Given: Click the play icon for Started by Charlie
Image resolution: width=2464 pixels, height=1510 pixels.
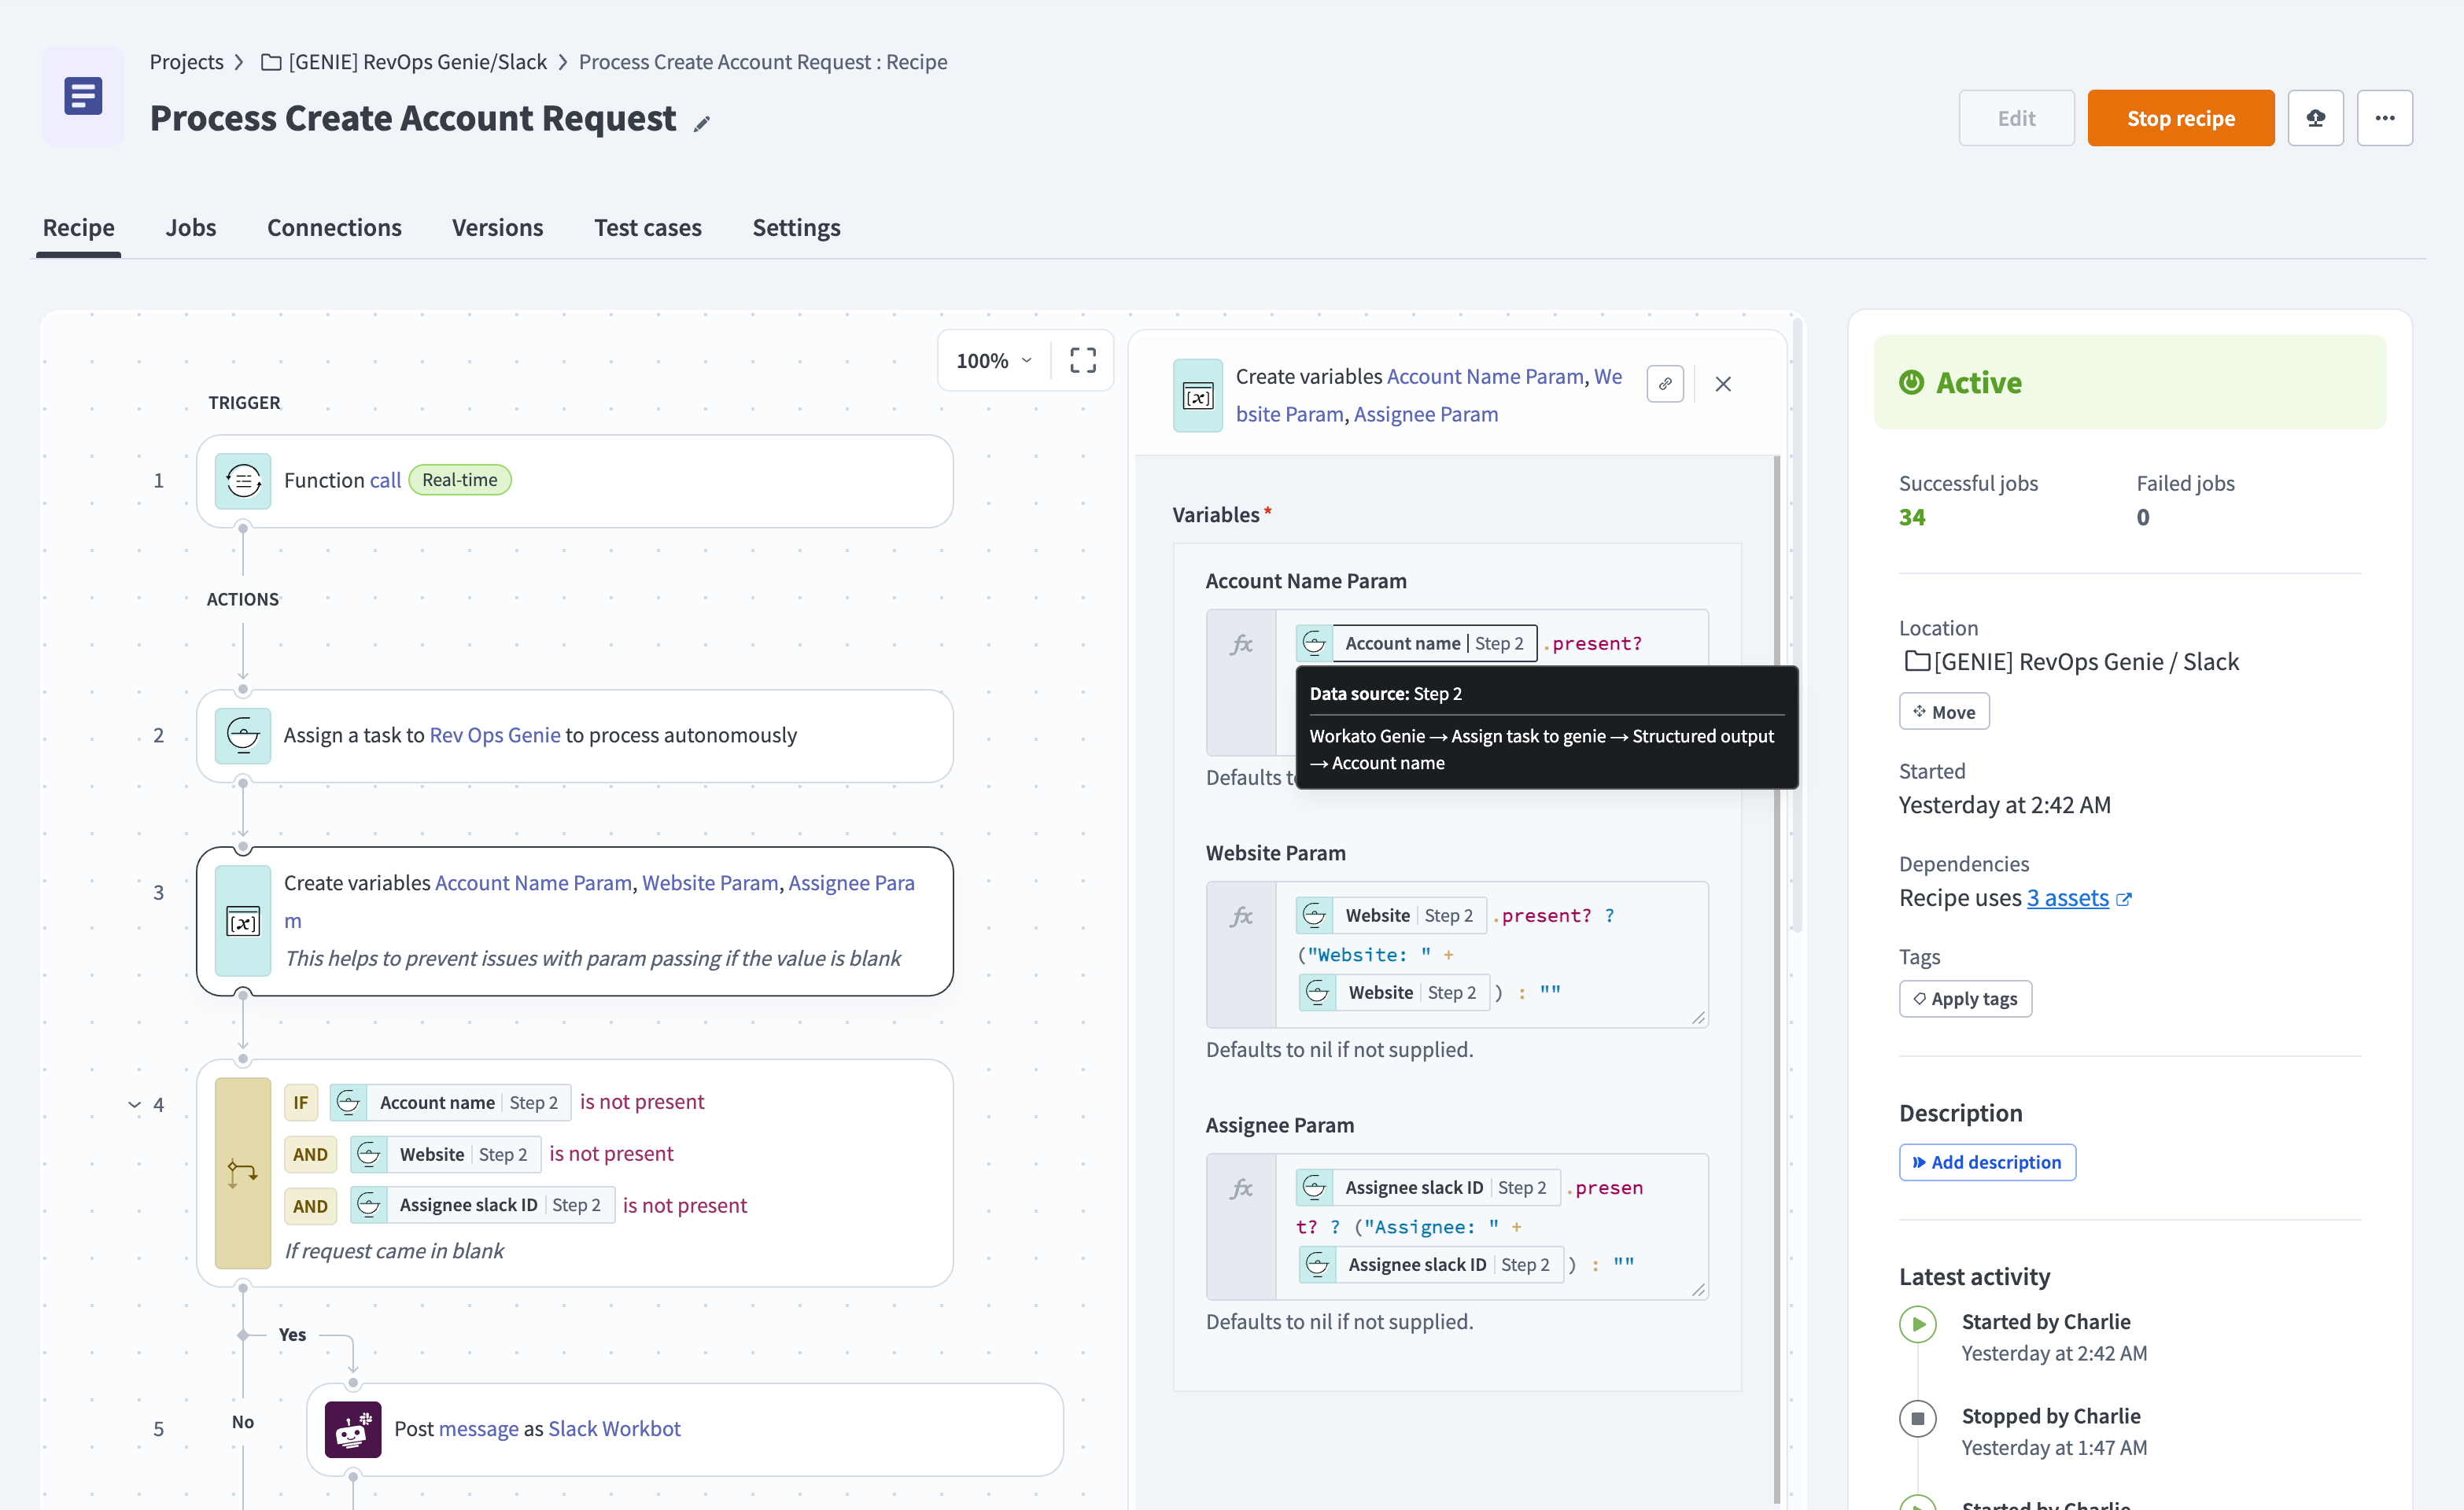Looking at the screenshot, I should coord(1917,1324).
